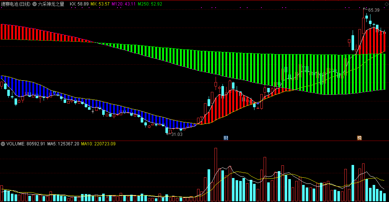The image size is (389, 202).
Task: Click the KX: 58.89 value label
Action: coord(79,4)
